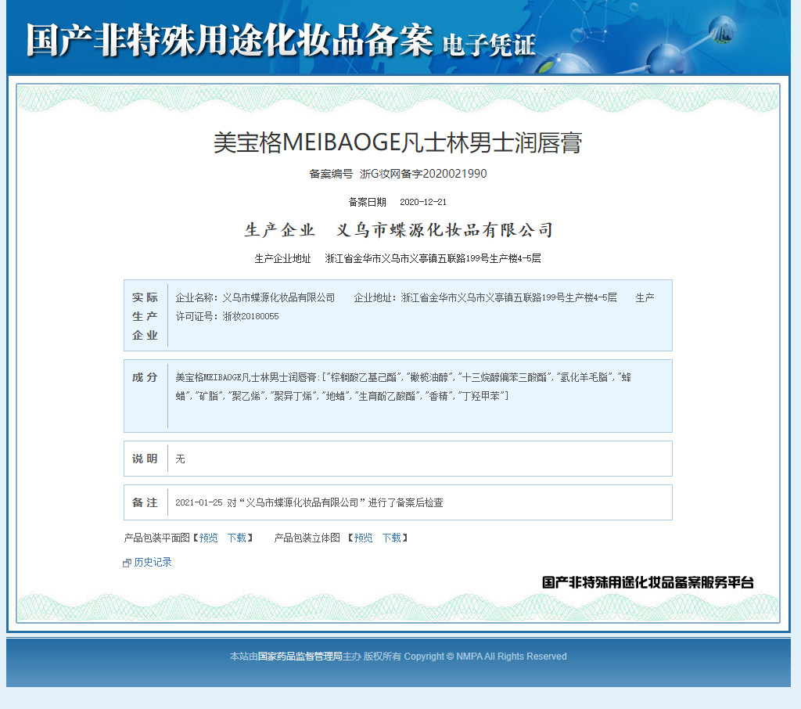Click the 实际生产企业 row label

click(x=145, y=316)
